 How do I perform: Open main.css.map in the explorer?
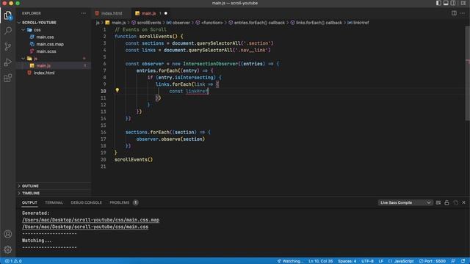tap(50, 44)
